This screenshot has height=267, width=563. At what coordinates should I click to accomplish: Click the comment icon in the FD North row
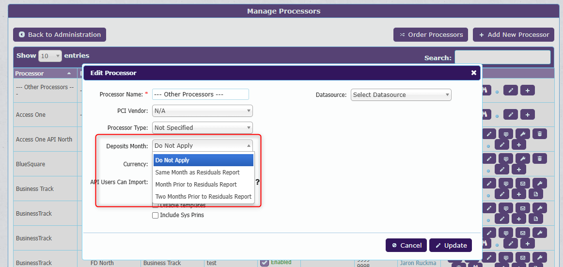pos(506,257)
